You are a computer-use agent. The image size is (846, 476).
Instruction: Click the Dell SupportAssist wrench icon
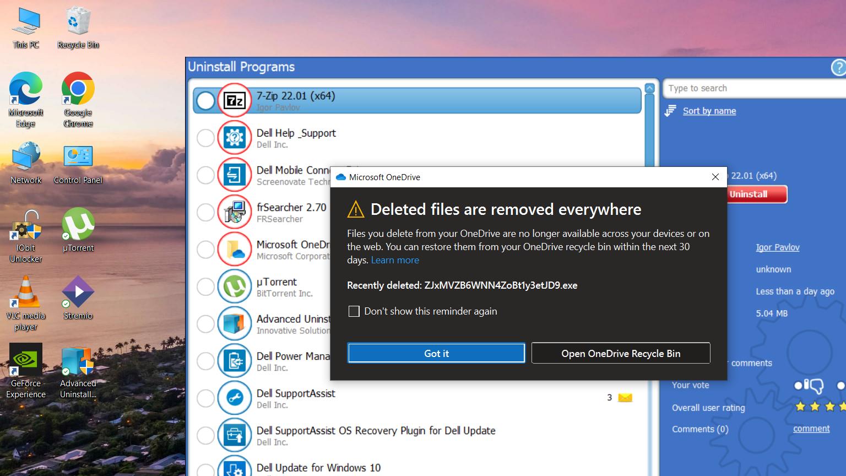pos(235,398)
